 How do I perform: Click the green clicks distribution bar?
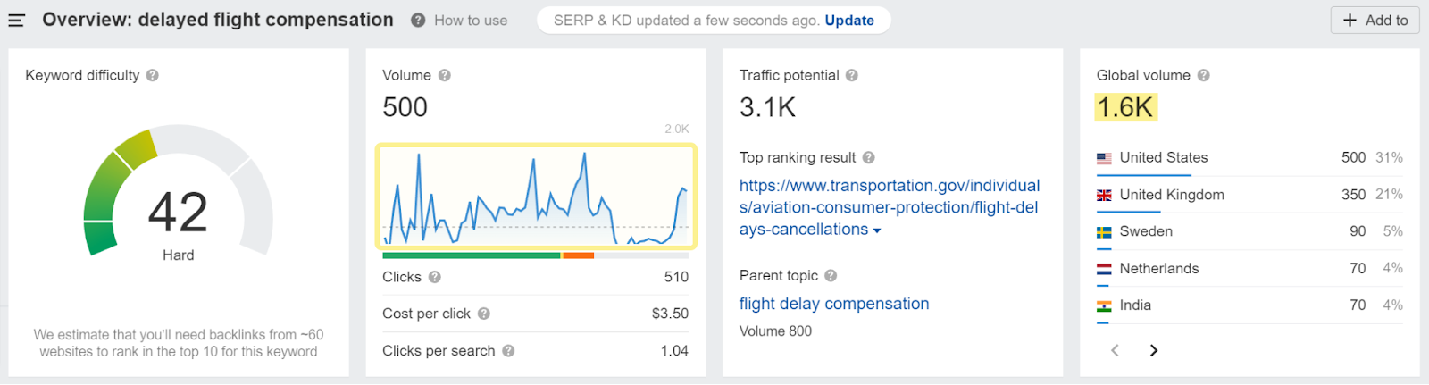(x=471, y=255)
